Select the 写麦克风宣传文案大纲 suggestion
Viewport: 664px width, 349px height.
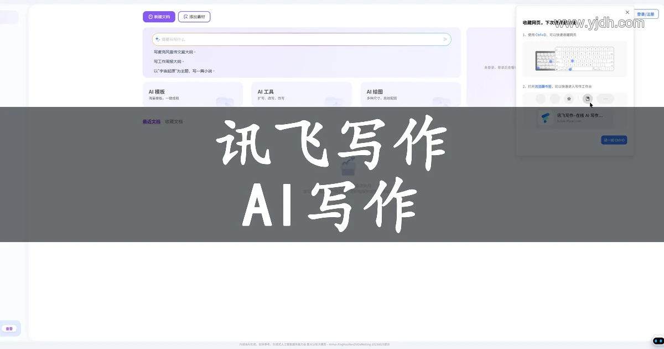pos(174,52)
